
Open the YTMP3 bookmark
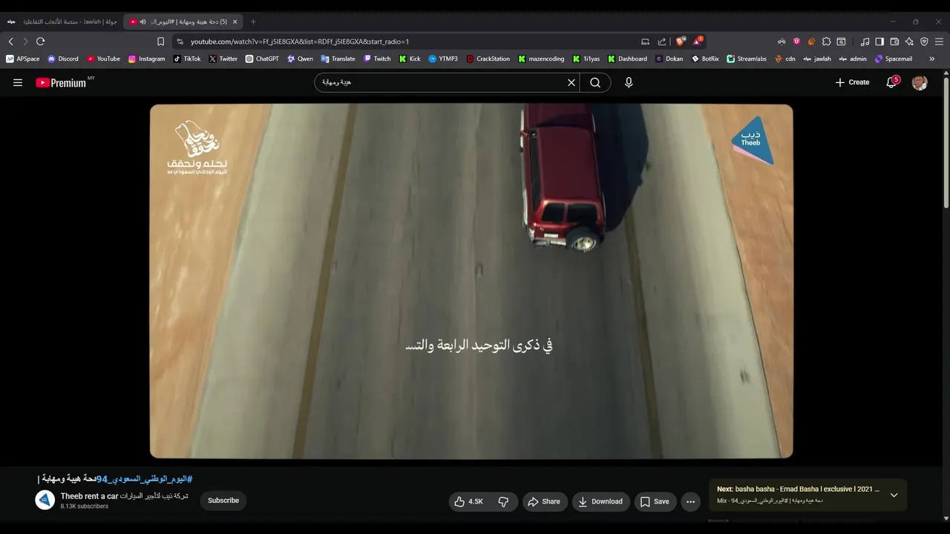443,59
